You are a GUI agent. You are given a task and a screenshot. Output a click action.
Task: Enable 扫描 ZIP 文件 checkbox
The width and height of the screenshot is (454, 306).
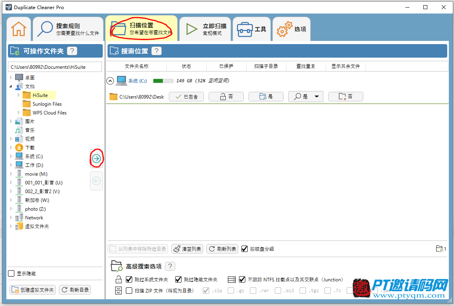pos(129,291)
